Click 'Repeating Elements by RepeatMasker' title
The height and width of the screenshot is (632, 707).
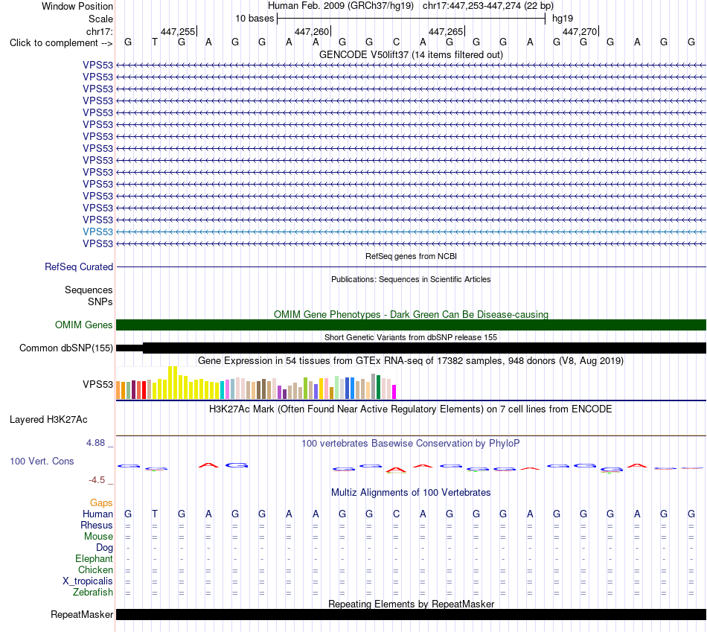point(411,604)
